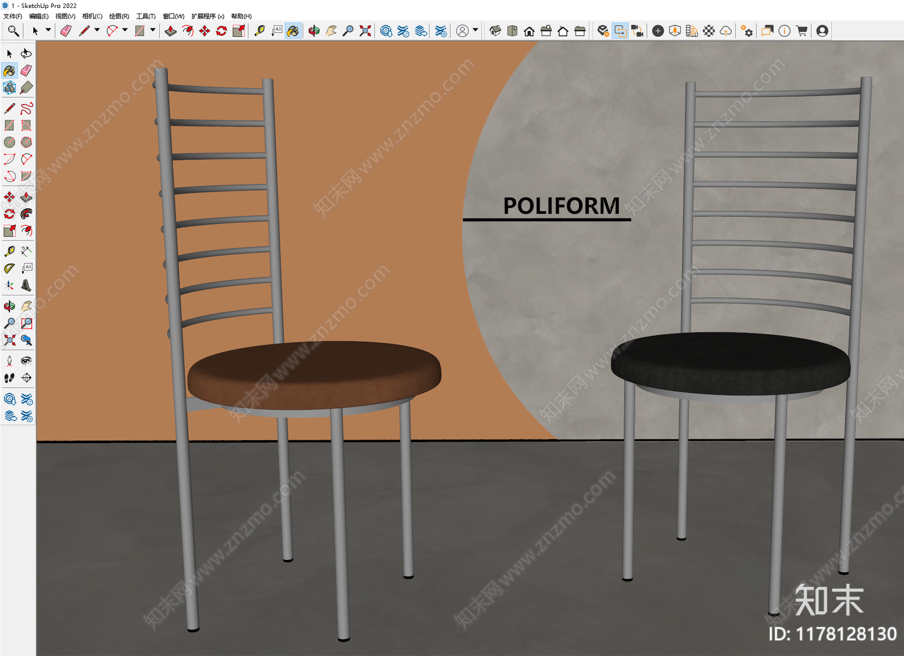Expand the user account dropdown arrow

point(475,30)
